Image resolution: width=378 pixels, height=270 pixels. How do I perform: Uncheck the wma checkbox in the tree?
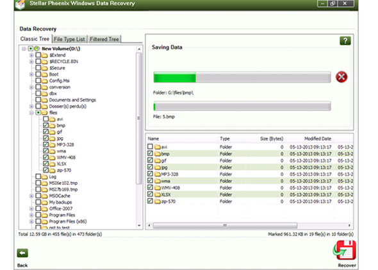coord(45,151)
